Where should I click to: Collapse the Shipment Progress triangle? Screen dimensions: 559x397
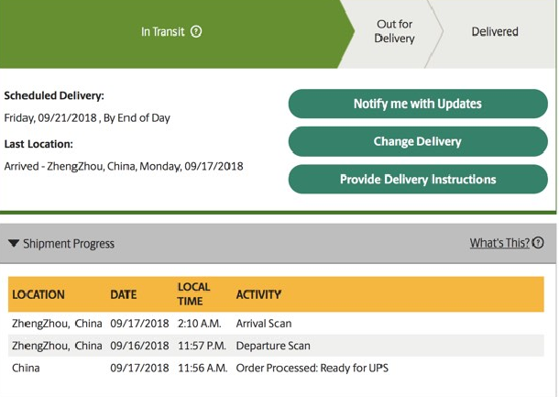(x=14, y=244)
